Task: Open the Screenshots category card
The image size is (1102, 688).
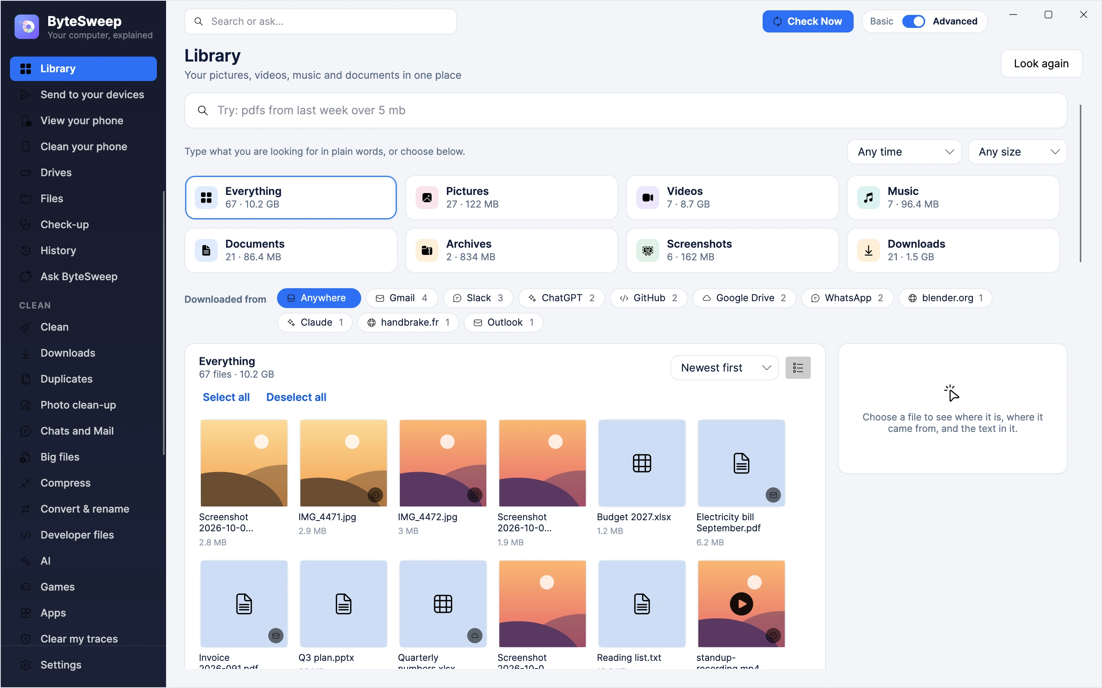Action: coord(732,250)
